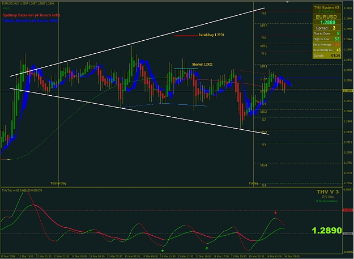Click the R1 pivot level label
Viewport: 354px width, 259px height.
[x=264, y=54]
